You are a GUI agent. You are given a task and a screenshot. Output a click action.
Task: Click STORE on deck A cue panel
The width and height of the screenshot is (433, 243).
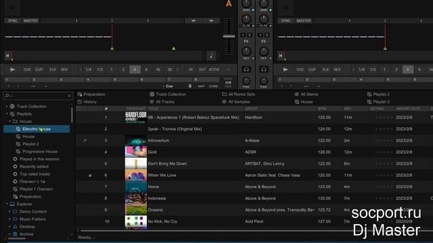[214, 86]
